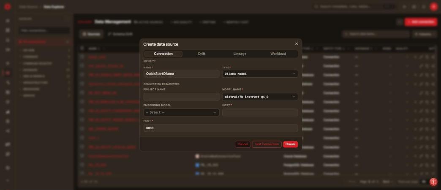This screenshot has width=441, height=190.
Task: Click the Host input field
Action: click(260, 112)
